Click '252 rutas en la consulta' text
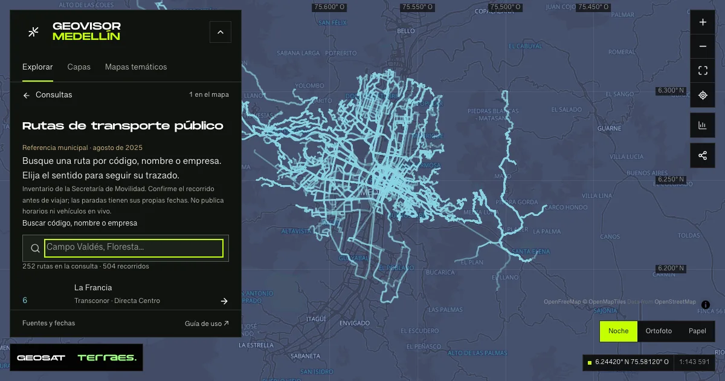Viewport: 725px width, 381px height. tap(86, 266)
